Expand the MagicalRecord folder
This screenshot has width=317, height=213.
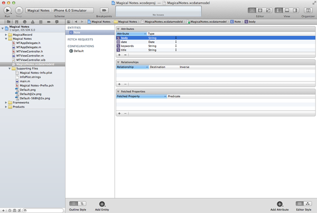[x=6, y=35]
